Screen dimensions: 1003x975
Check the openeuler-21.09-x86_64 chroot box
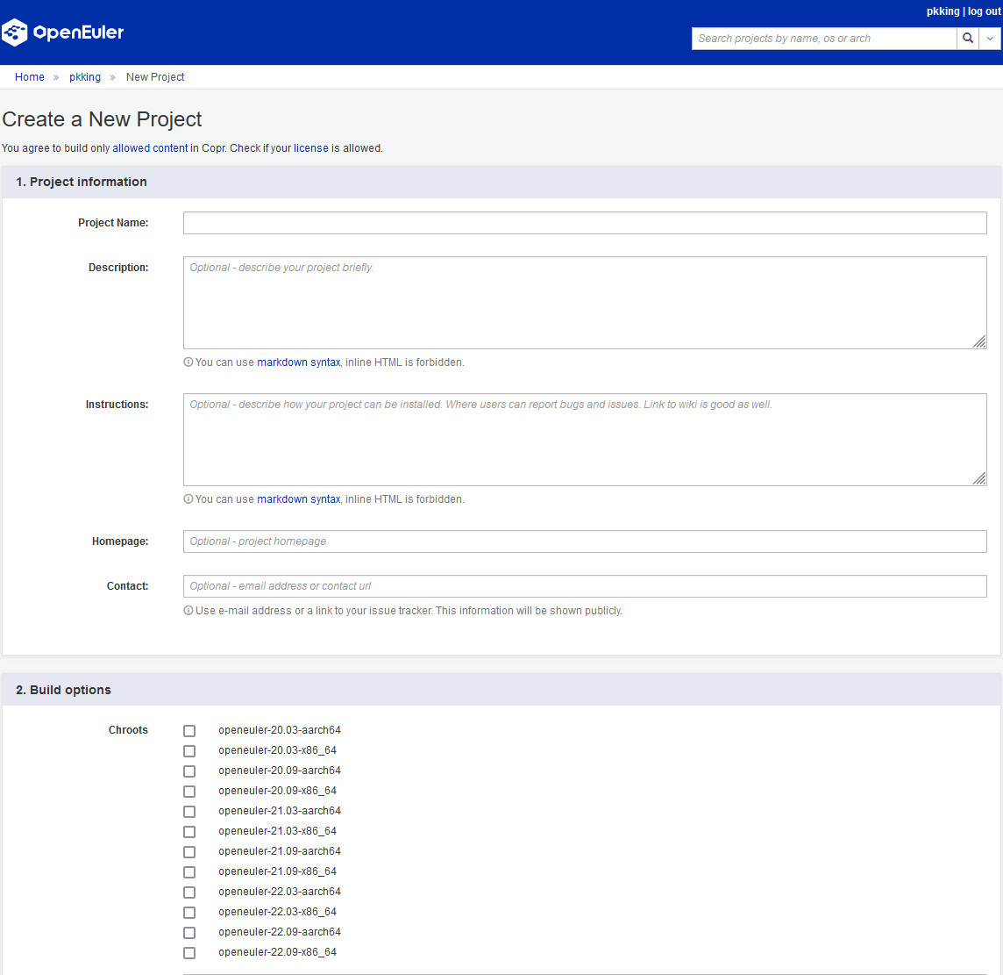pyautogui.click(x=189, y=872)
